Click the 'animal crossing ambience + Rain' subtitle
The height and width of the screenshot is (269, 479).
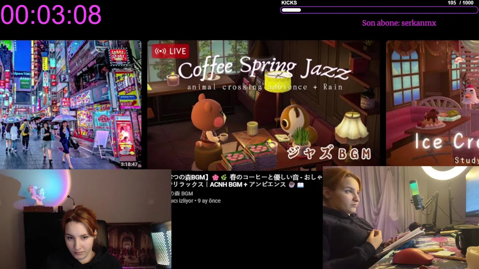[265, 87]
